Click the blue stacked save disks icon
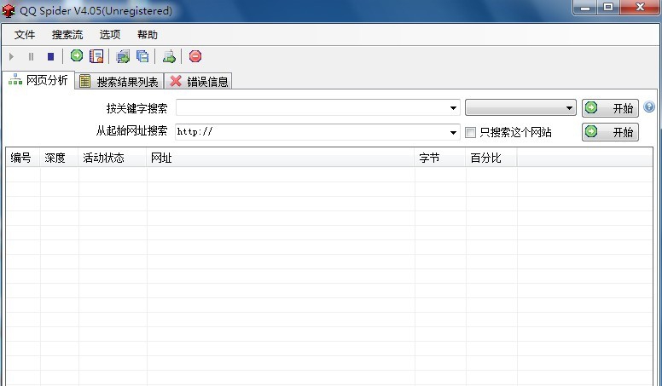Image resolution: width=662 pixels, height=386 pixels. point(142,56)
